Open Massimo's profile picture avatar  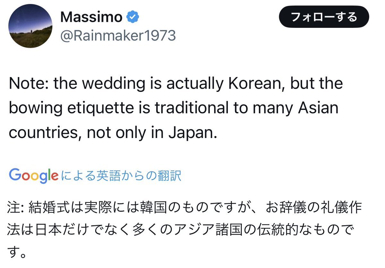pyautogui.click(x=30, y=26)
